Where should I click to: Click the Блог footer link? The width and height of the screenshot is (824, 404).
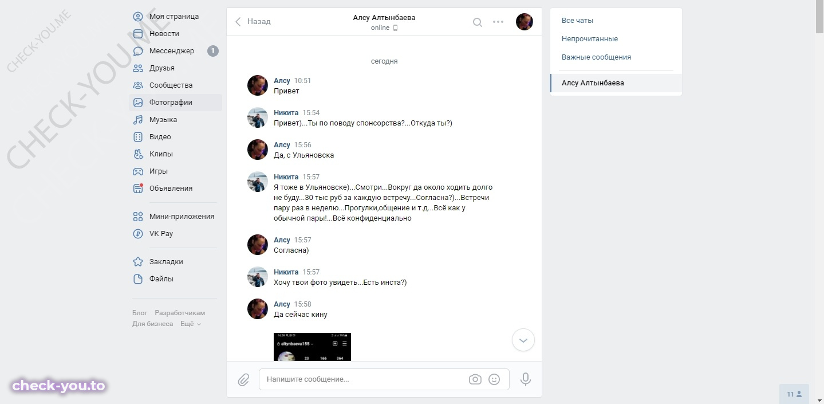(x=140, y=313)
